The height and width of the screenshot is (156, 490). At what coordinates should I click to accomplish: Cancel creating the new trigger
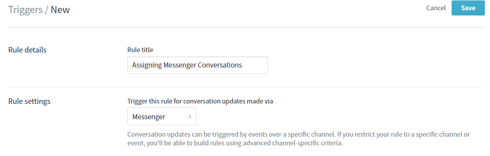(436, 8)
